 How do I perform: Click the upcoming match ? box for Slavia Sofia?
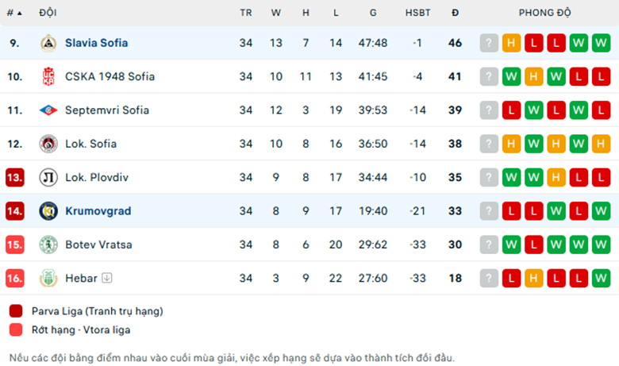[x=489, y=43]
